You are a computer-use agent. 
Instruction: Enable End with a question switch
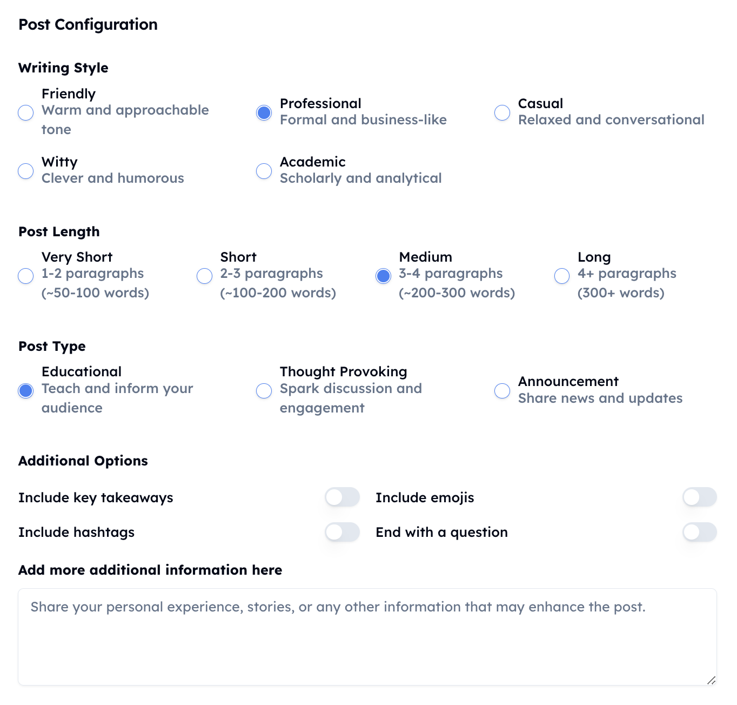point(700,532)
